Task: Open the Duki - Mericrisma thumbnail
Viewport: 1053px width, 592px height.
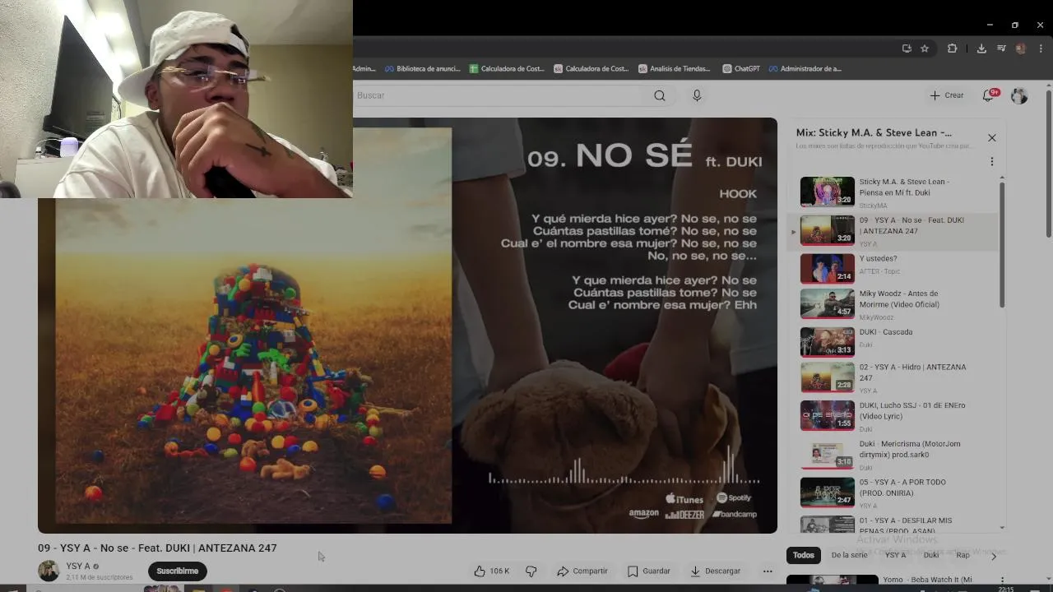Action: click(x=828, y=454)
